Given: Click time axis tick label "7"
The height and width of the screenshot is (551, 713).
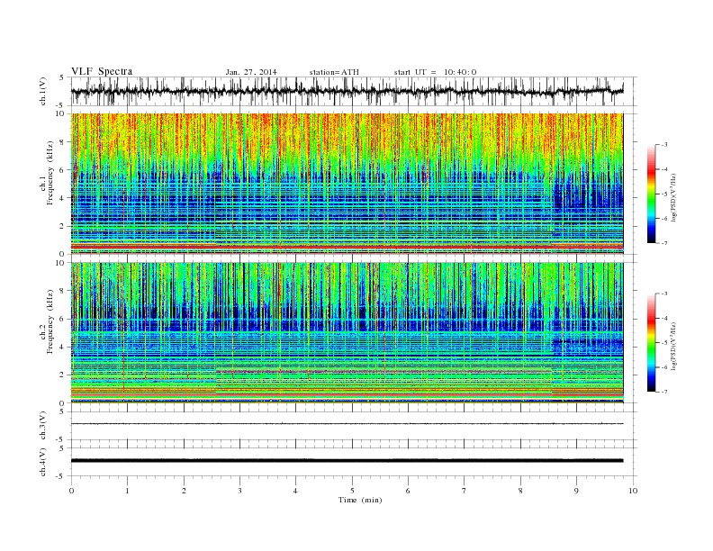Looking at the screenshot, I should click(x=465, y=491).
